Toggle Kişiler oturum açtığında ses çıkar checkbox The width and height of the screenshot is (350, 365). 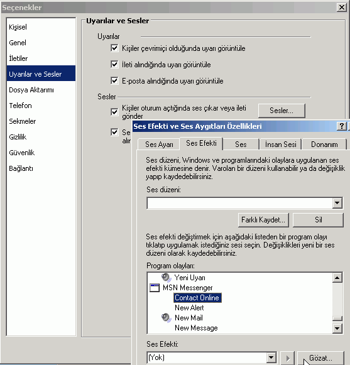coord(114,112)
